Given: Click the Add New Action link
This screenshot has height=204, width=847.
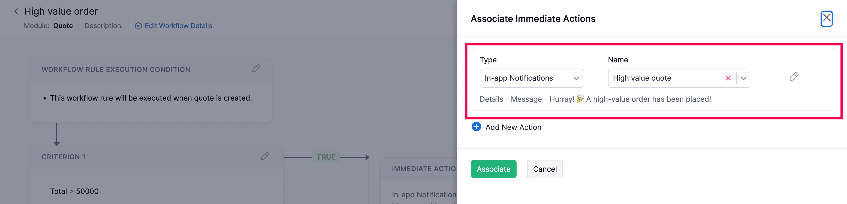Looking at the screenshot, I should (x=513, y=127).
